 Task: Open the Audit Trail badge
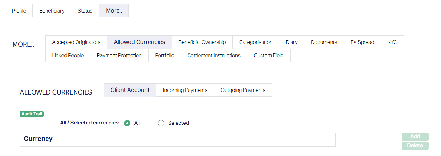32,114
